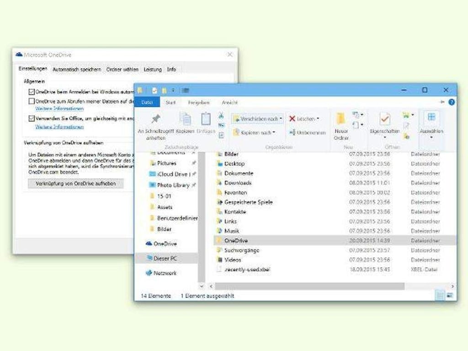The width and height of the screenshot is (468, 351).
Task: Click the Pin to Quick access pushpin icon
Action: (155, 119)
